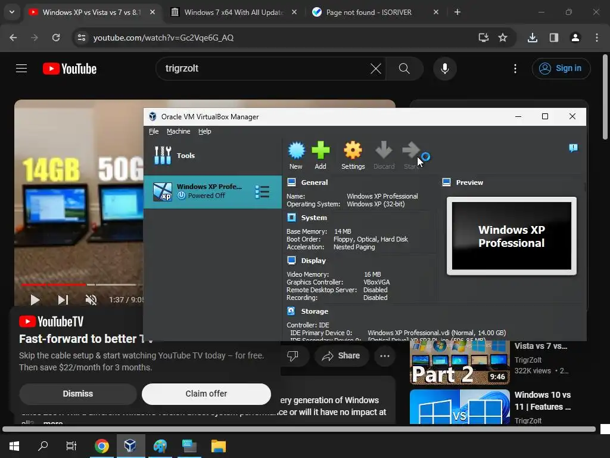Screen dimensions: 610x458
Task: Skip to next YouTube video
Action: 63,299
